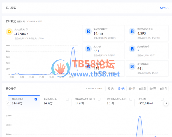Click the 成交金额 gold coin icon
Image resolution: width=172 pixels, height=137 pixels.
tap(9, 32)
